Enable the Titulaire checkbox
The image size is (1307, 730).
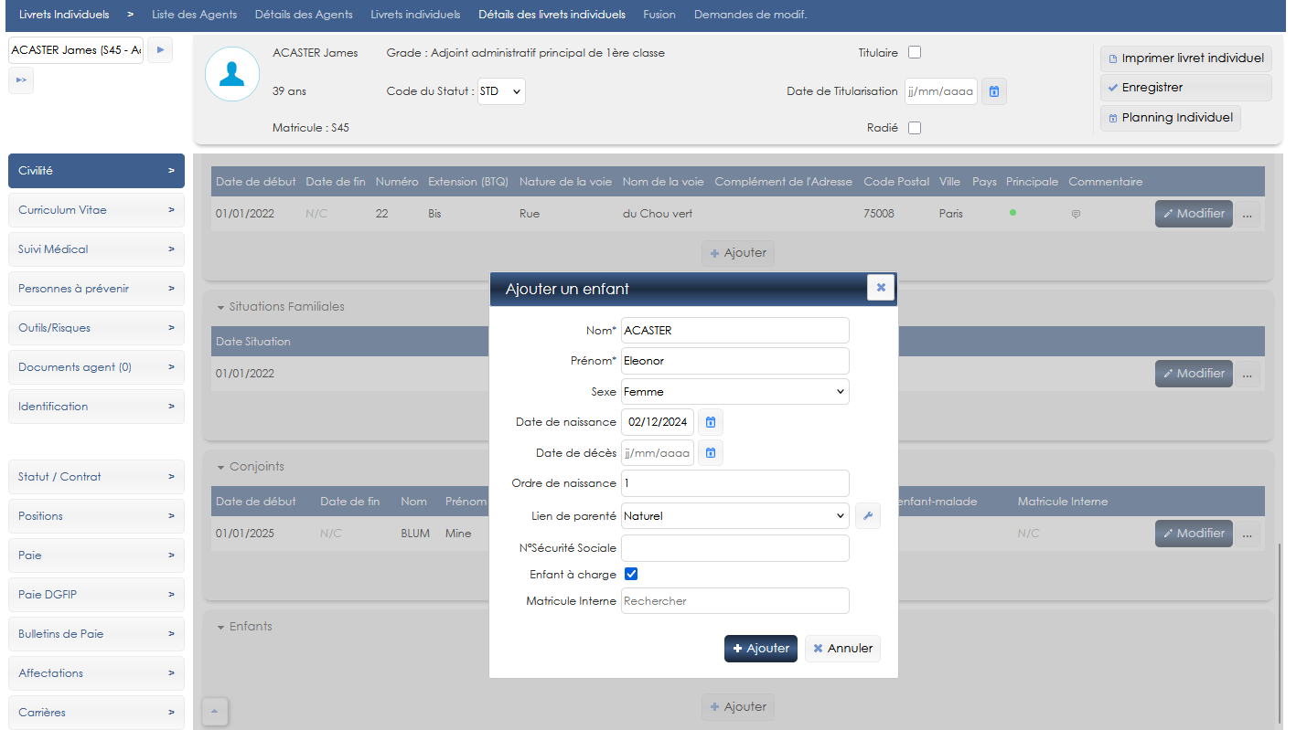[914, 53]
